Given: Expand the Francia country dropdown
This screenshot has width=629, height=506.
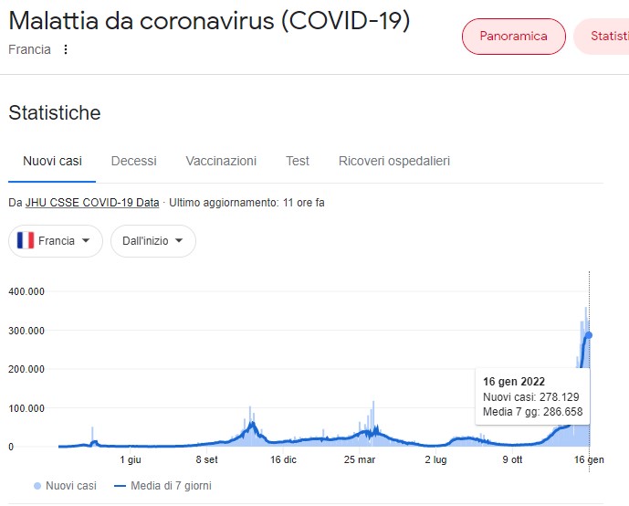Looking at the screenshot, I should coord(56,241).
